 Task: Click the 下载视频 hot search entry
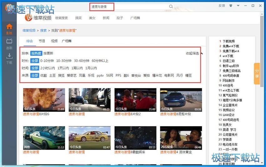pos(229,41)
